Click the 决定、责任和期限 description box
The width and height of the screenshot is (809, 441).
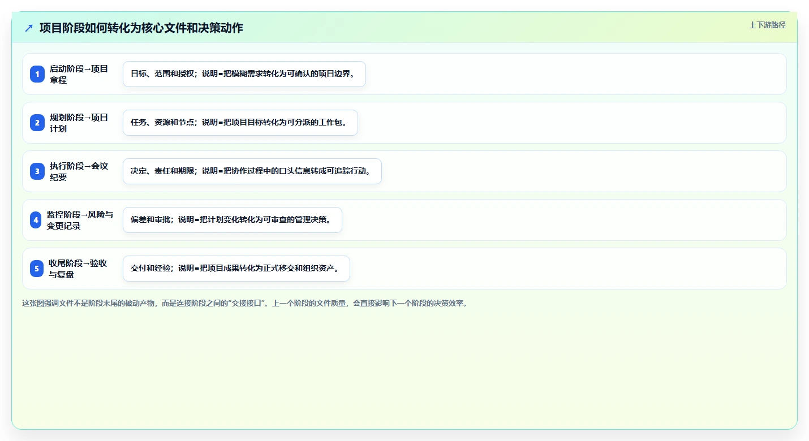tap(252, 171)
